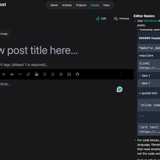Insert an image using the picture icon
This screenshot has height=160, width=160.
36,74
